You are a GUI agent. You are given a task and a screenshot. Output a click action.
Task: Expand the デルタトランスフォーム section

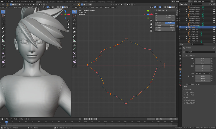pos(193,84)
